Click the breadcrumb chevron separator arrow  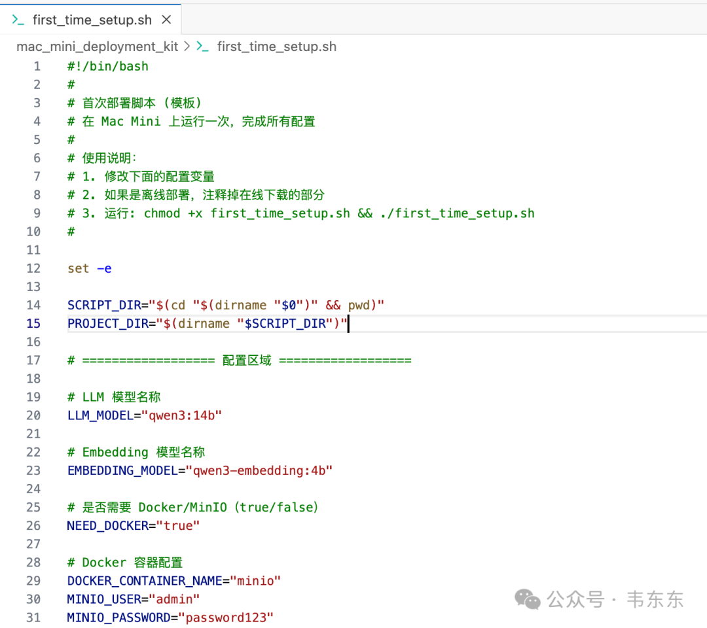(x=187, y=46)
